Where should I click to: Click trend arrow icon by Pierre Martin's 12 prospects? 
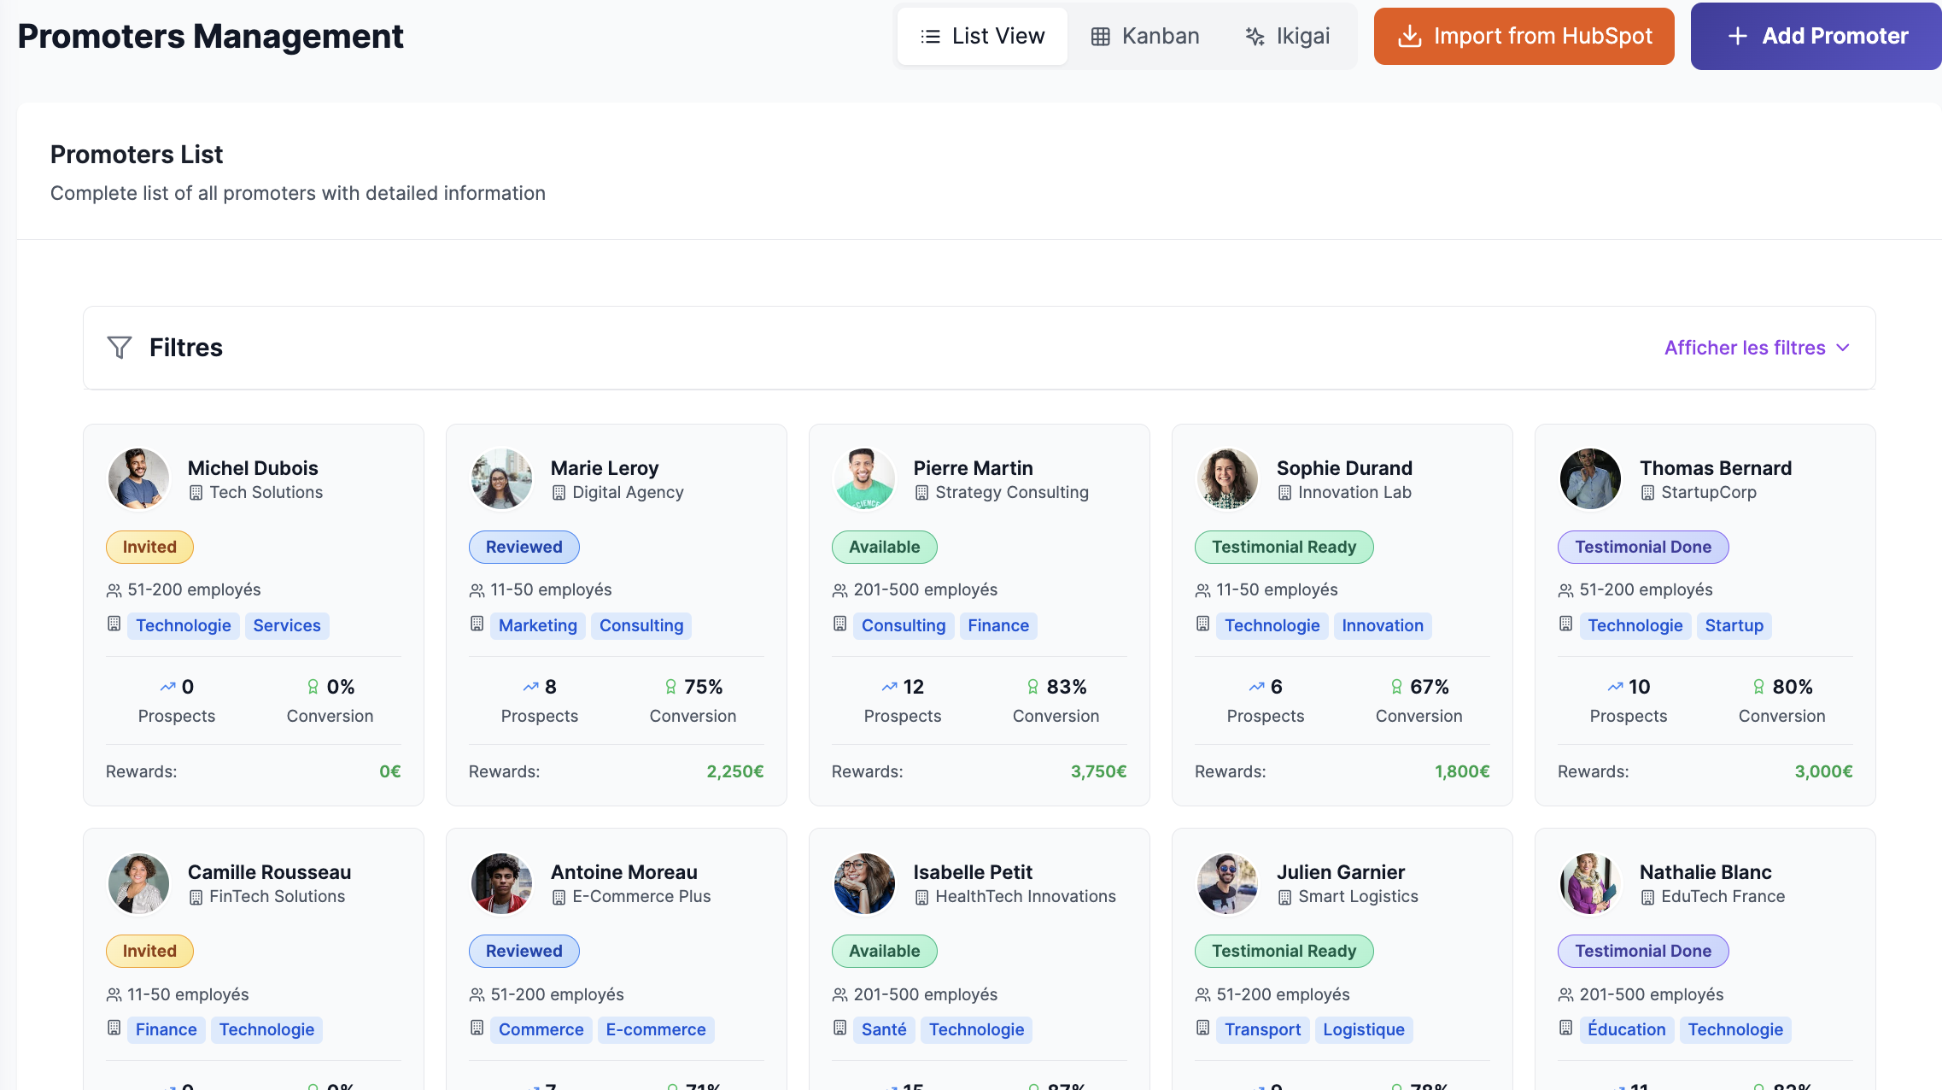[x=889, y=687]
